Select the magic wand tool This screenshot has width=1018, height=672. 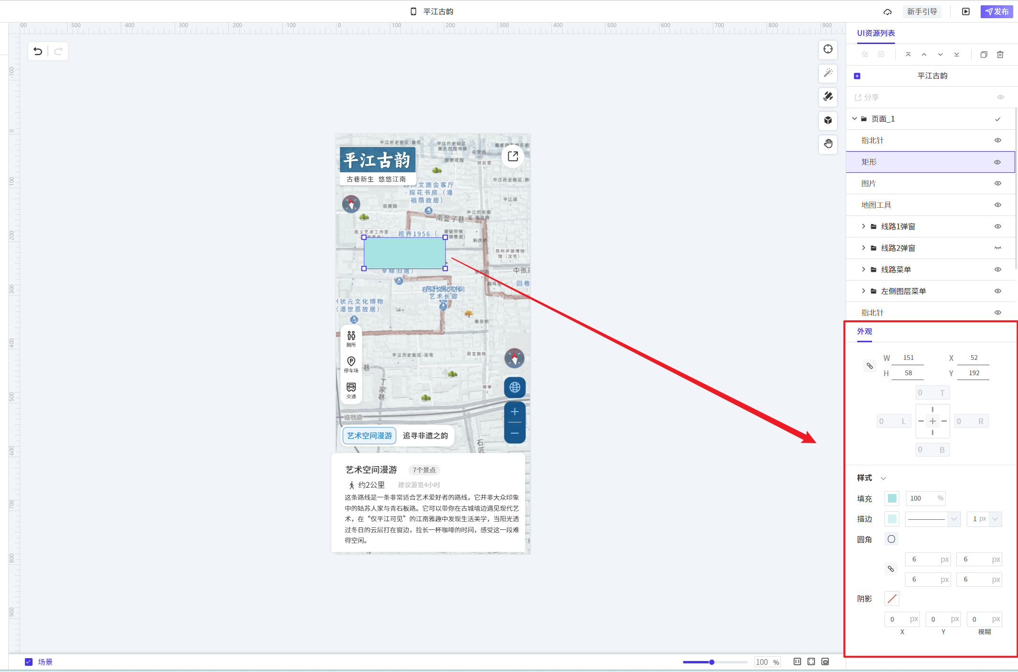828,73
